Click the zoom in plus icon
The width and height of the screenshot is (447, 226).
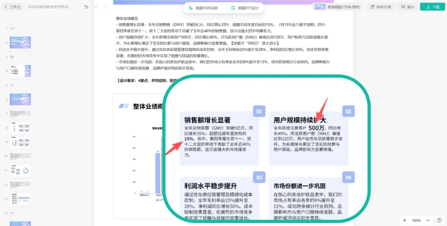pos(404,220)
